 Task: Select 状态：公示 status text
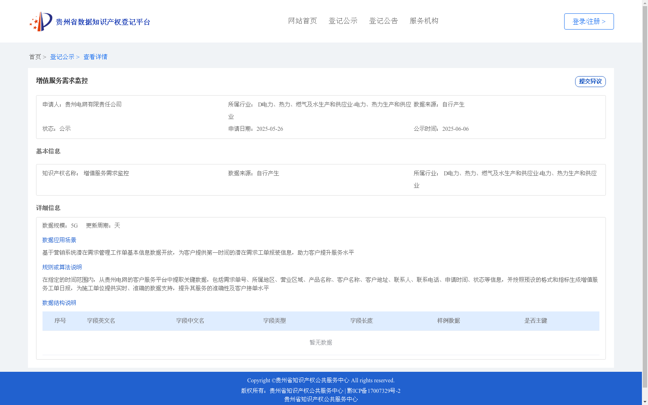coord(57,129)
